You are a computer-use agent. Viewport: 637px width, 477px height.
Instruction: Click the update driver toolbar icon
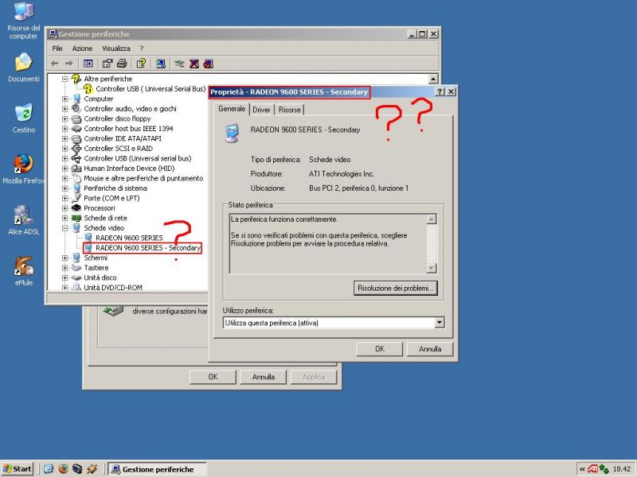[180, 64]
